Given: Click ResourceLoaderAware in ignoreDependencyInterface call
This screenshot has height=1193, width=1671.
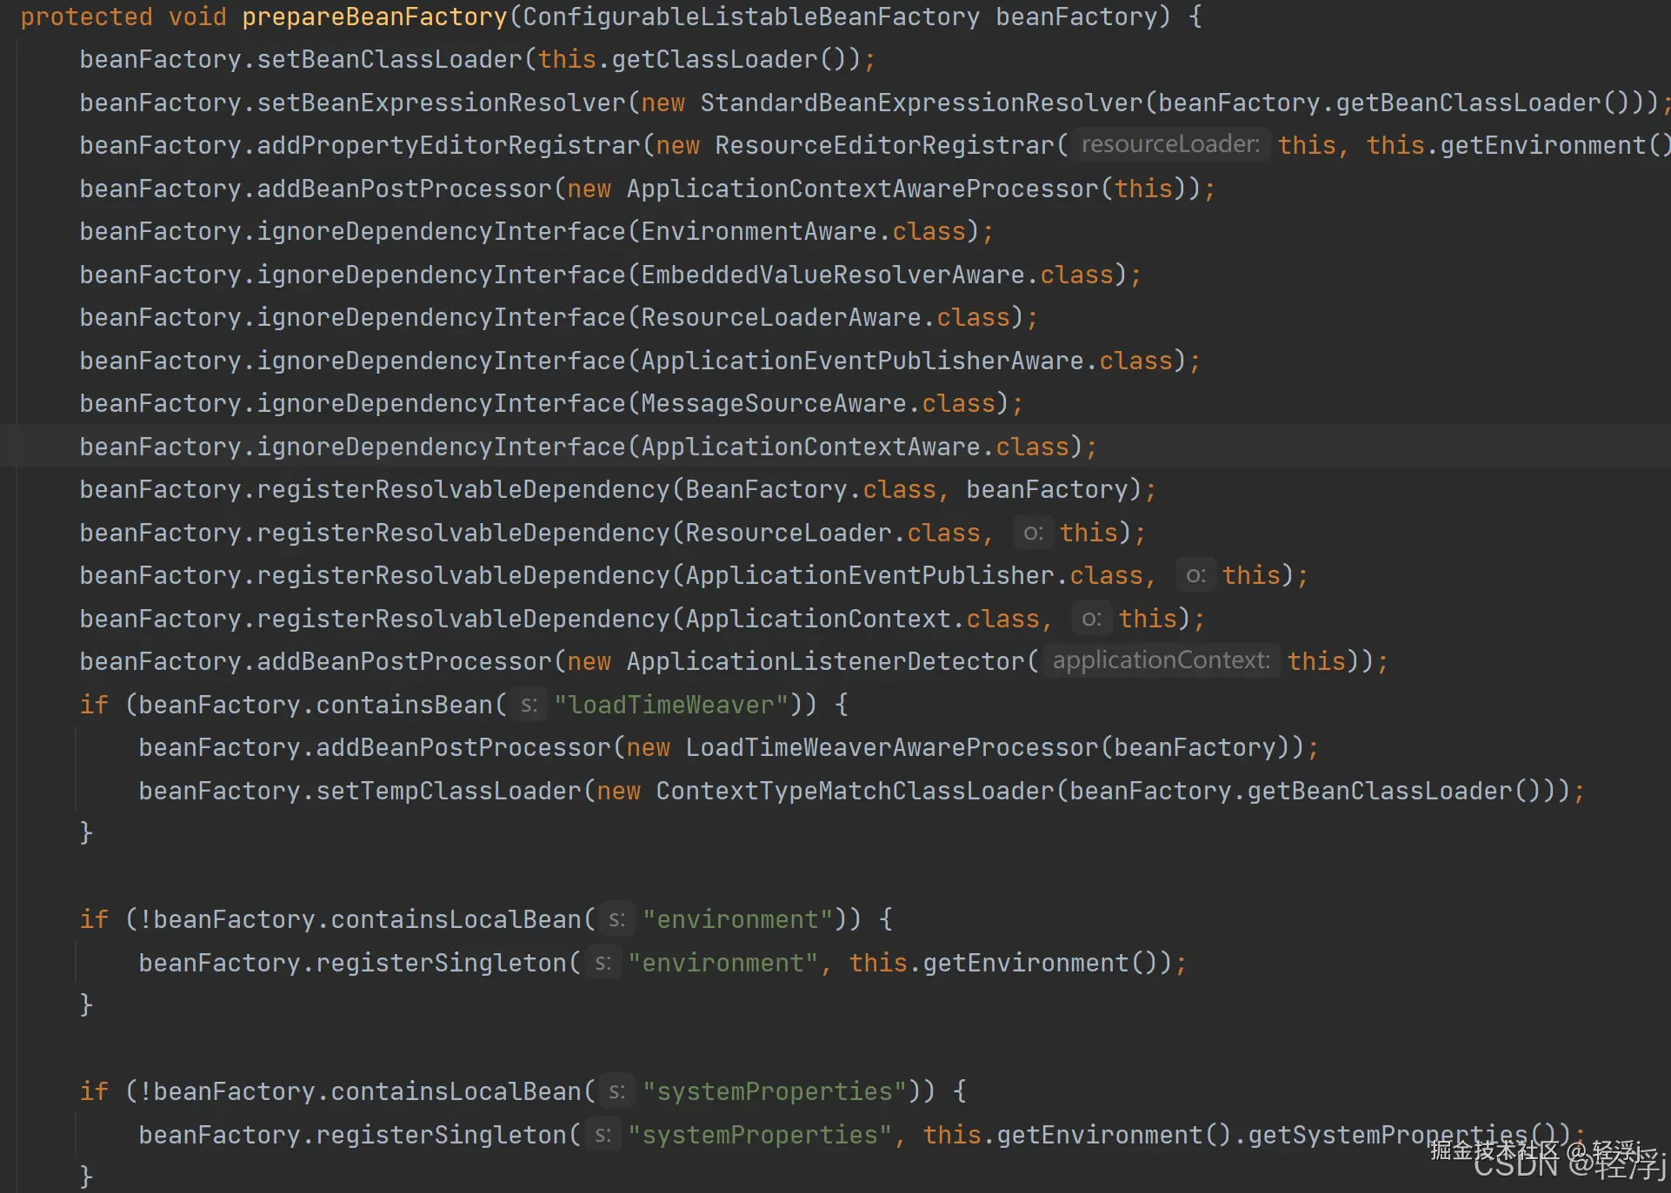Looking at the screenshot, I should [781, 317].
